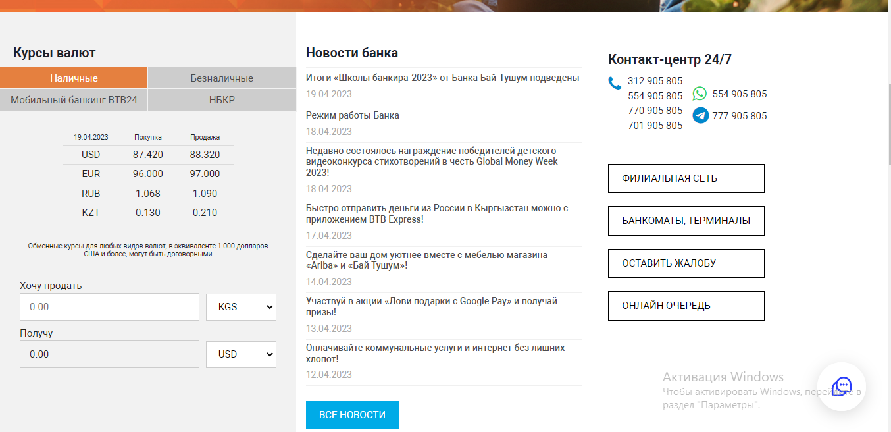The width and height of the screenshot is (891, 432).
Task: Click the Telegram icon next to 777 905 805
Action: (700, 115)
